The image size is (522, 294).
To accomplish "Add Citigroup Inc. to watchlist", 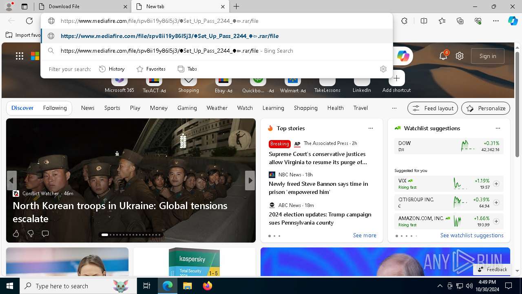I will click(496, 203).
